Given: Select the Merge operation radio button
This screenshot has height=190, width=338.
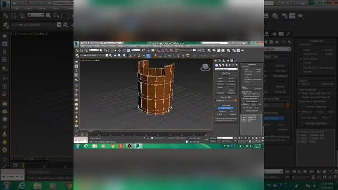Looking at the screenshot, I should 242,77.
